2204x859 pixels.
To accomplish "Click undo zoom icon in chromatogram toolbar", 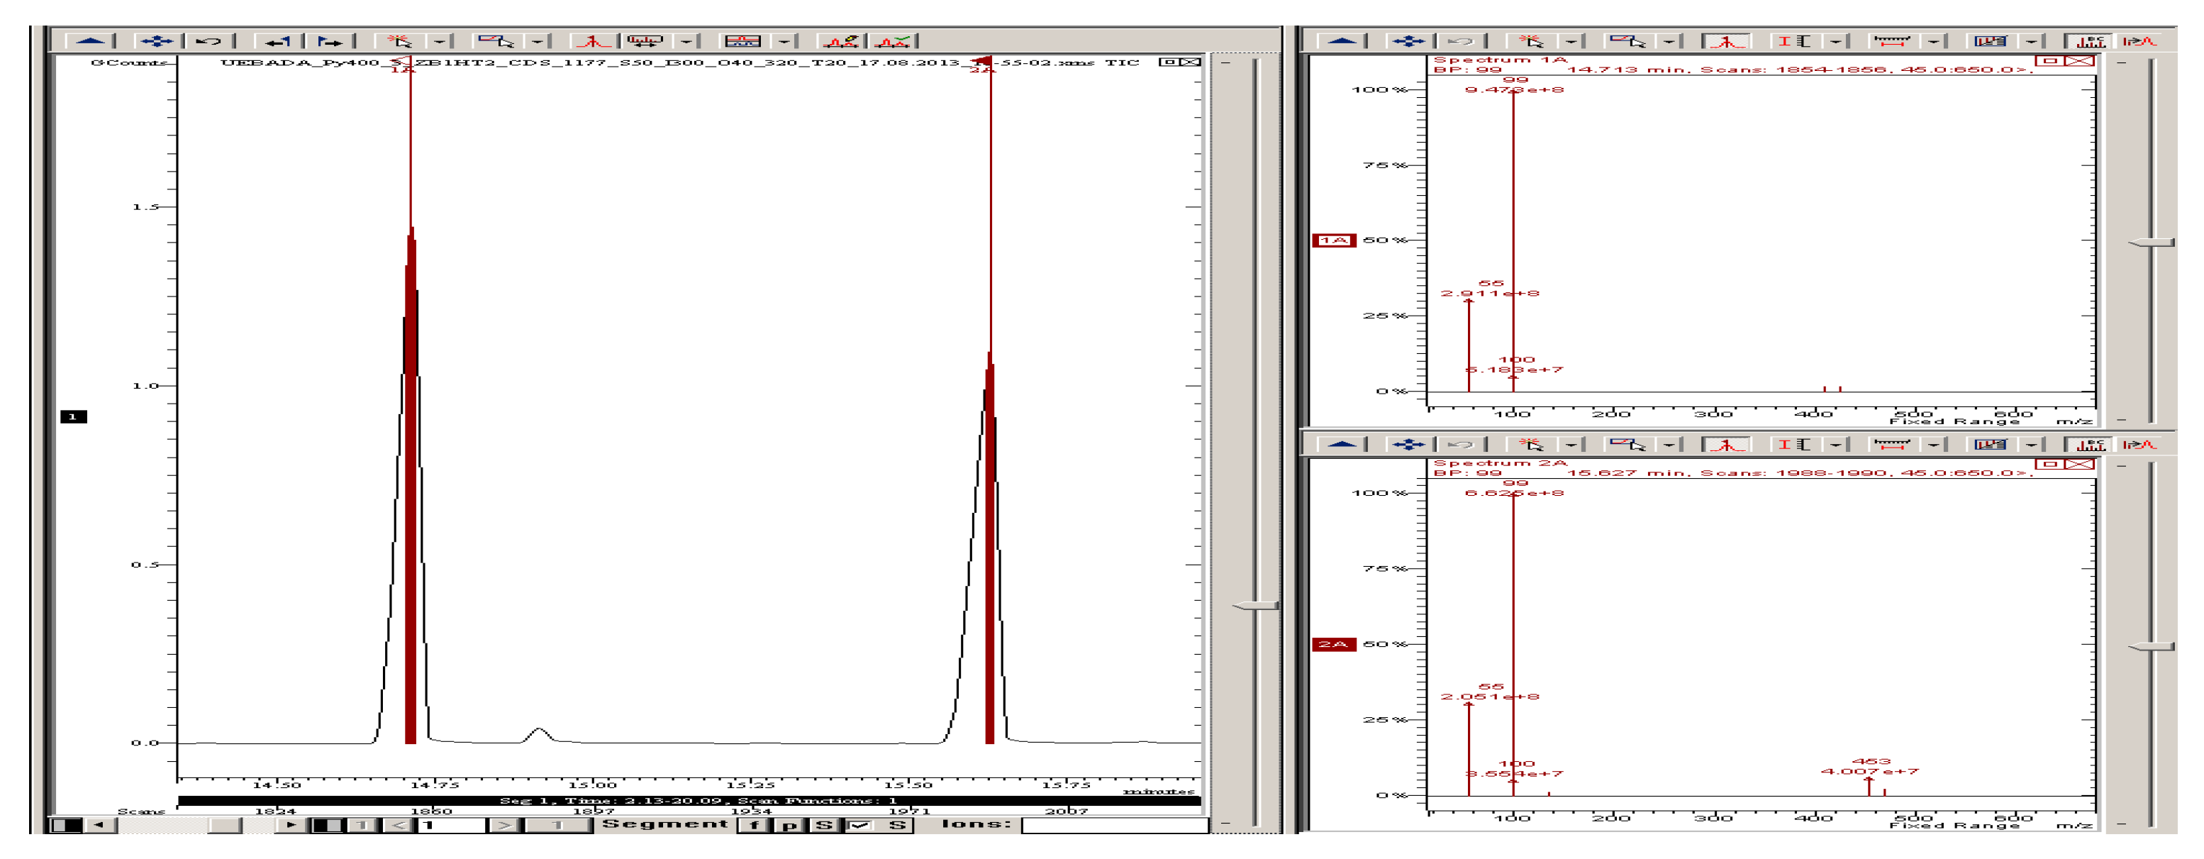I will 208,40.
